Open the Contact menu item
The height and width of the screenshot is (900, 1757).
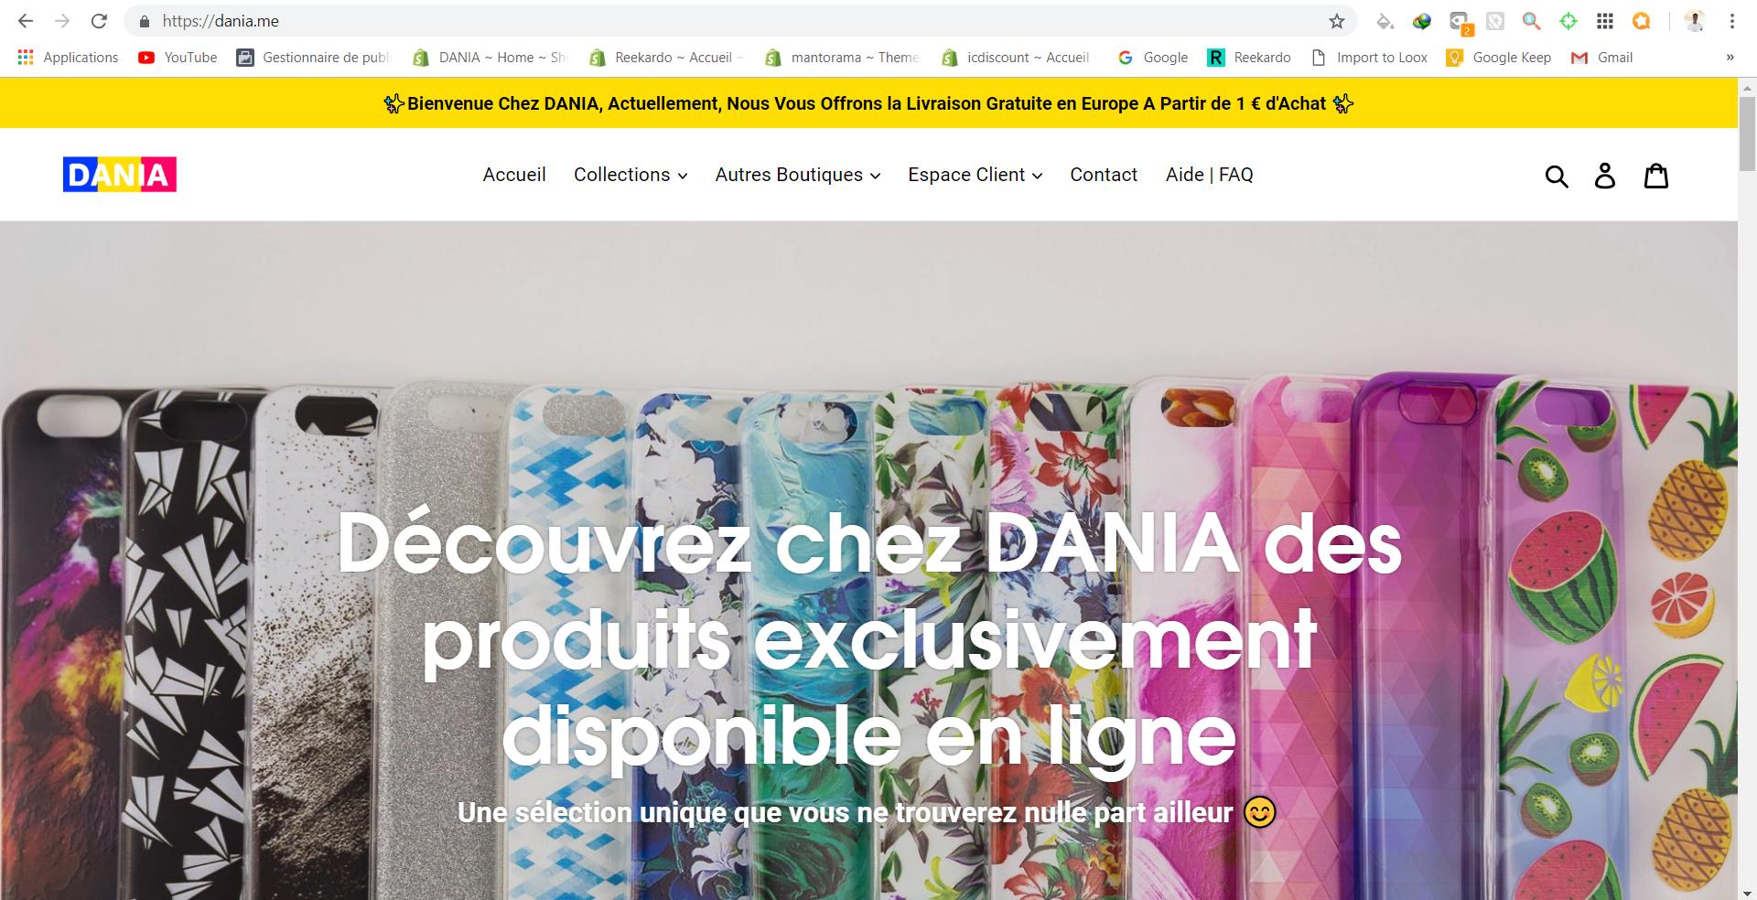point(1104,175)
